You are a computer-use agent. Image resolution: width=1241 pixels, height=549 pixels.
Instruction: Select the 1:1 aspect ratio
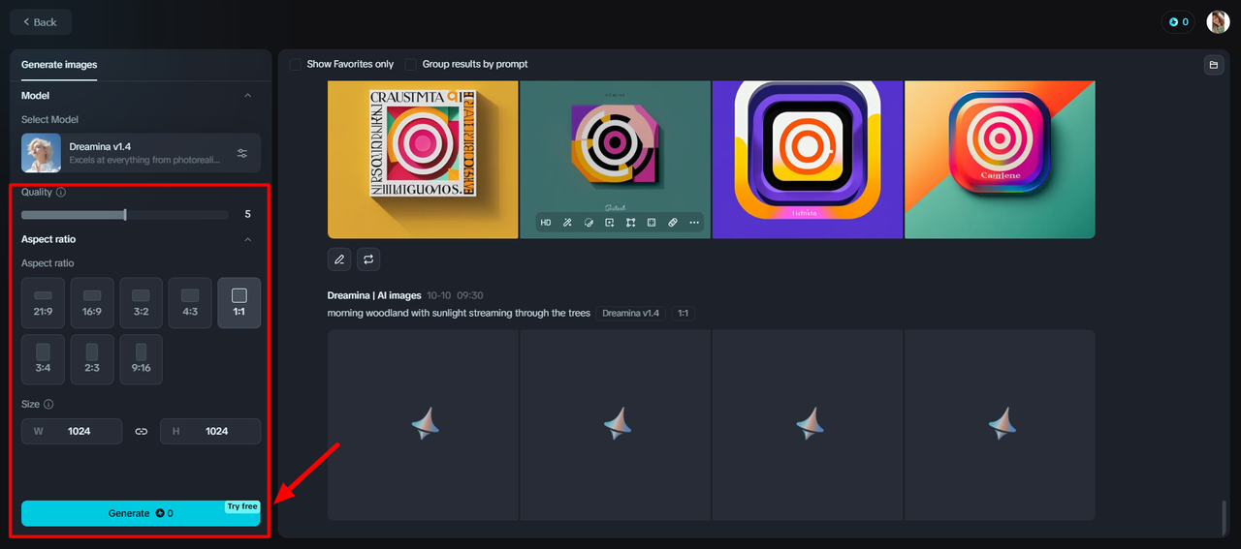[x=239, y=303]
